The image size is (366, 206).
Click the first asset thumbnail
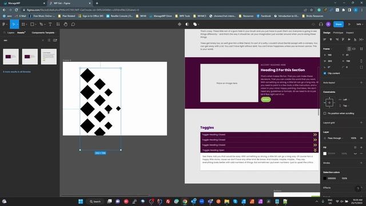(x=11, y=57)
